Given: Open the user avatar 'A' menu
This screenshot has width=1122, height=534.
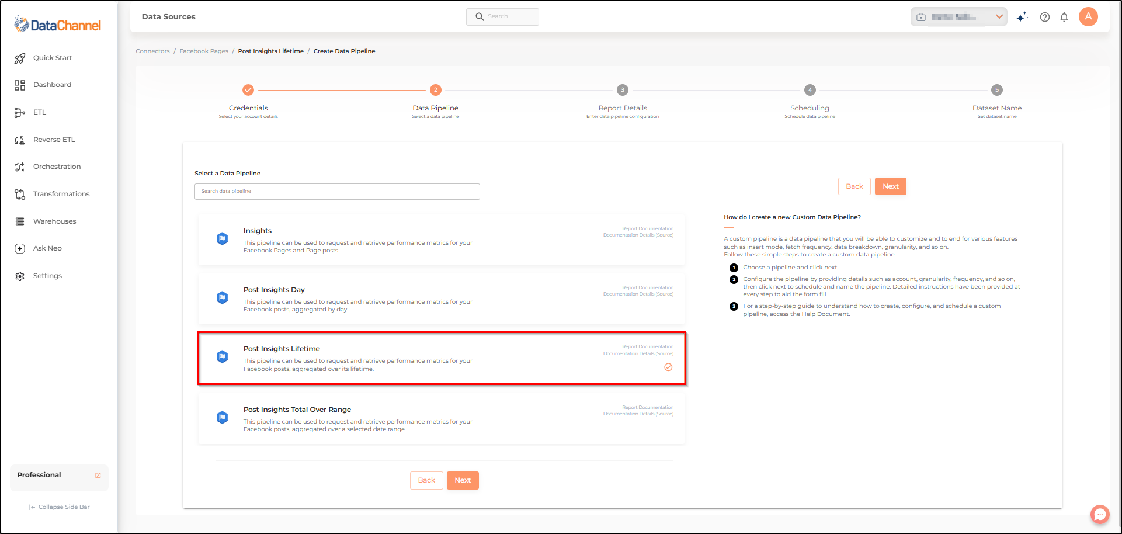Looking at the screenshot, I should pos(1088,16).
